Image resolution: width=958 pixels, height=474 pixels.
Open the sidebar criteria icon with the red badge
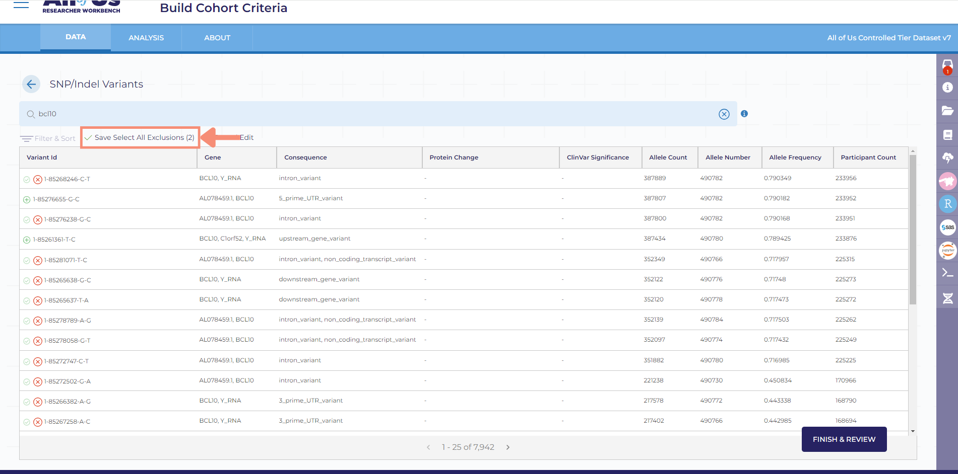pyautogui.click(x=947, y=66)
